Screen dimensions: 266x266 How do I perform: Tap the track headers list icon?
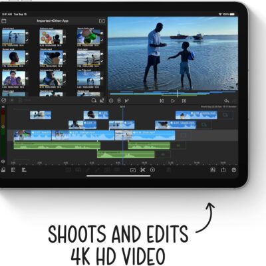(x=13, y=170)
